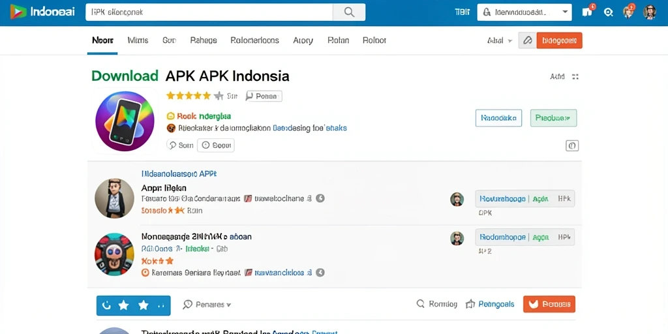Click the Poeae comment button
This screenshot has height=334, width=668.
click(264, 97)
